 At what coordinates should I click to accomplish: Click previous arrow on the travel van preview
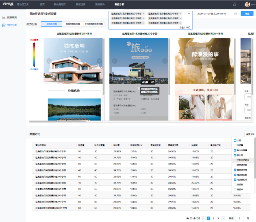115,61
